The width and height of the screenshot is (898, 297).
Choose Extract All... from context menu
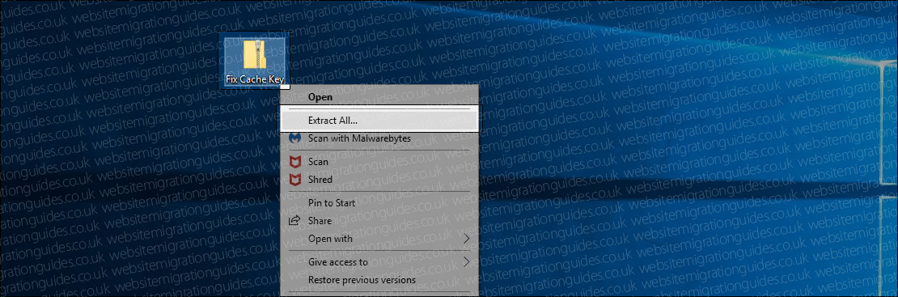(x=379, y=121)
